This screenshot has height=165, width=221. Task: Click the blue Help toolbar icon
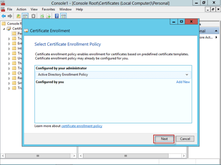[57, 16]
